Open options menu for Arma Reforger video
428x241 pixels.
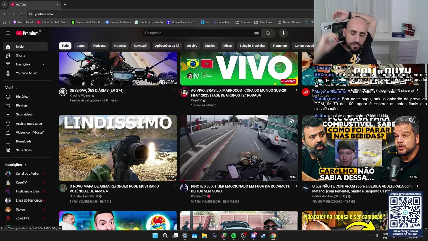point(175,187)
